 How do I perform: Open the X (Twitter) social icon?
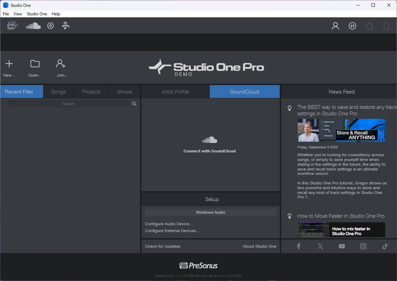click(x=320, y=246)
